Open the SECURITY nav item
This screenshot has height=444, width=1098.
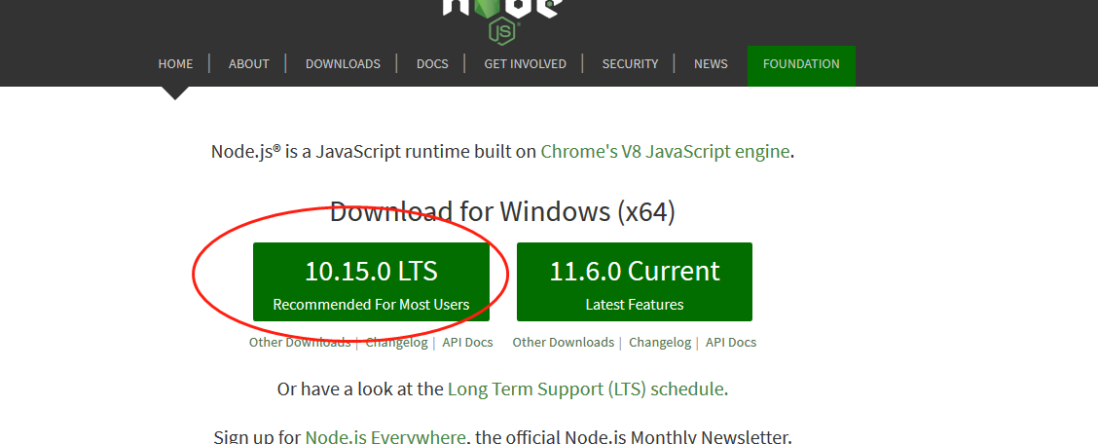click(630, 63)
